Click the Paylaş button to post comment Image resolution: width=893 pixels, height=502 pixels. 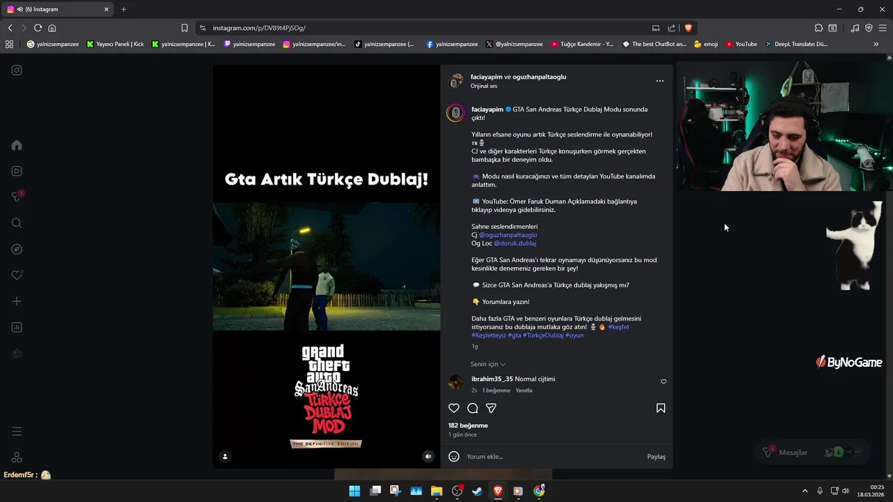(656, 457)
